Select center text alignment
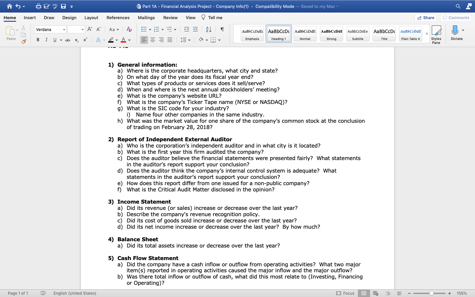 [x=153, y=40]
